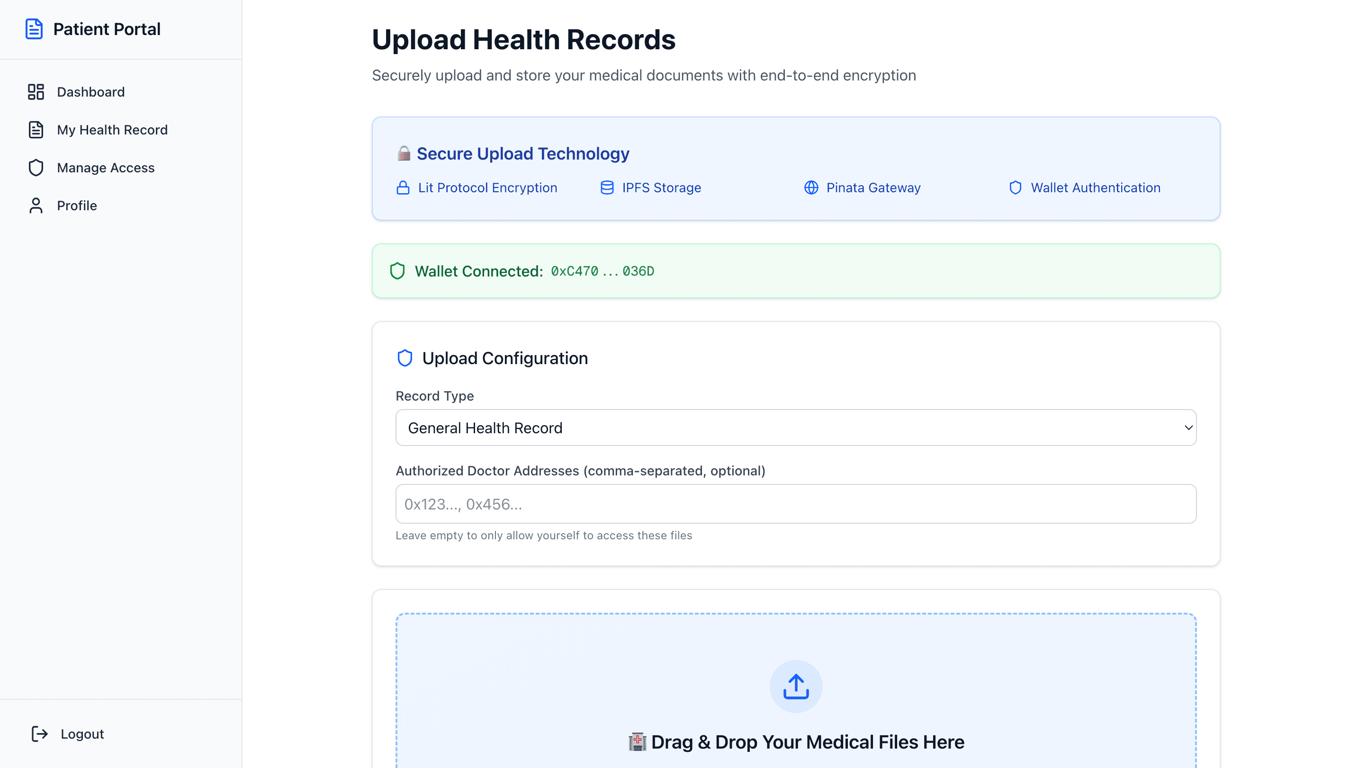Click the IPFS Storage database icon
The image size is (1349, 768).
pyautogui.click(x=607, y=188)
